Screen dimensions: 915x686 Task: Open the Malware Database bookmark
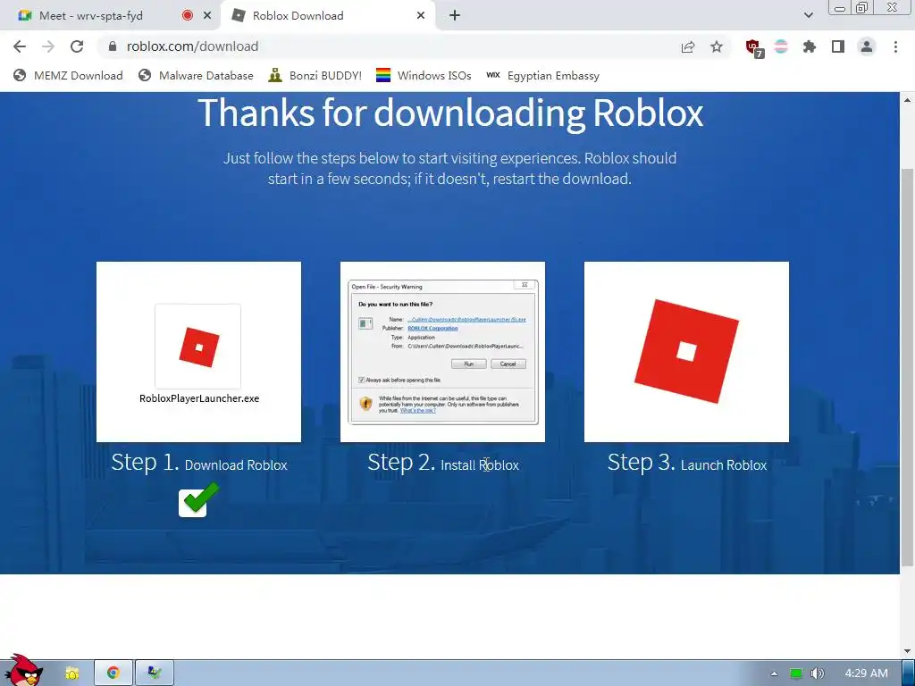(x=196, y=76)
